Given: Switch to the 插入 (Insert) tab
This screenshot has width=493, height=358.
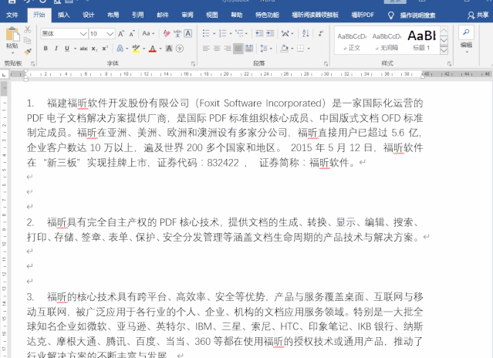Looking at the screenshot, I should pyautogui.click(x=63, y=15).
